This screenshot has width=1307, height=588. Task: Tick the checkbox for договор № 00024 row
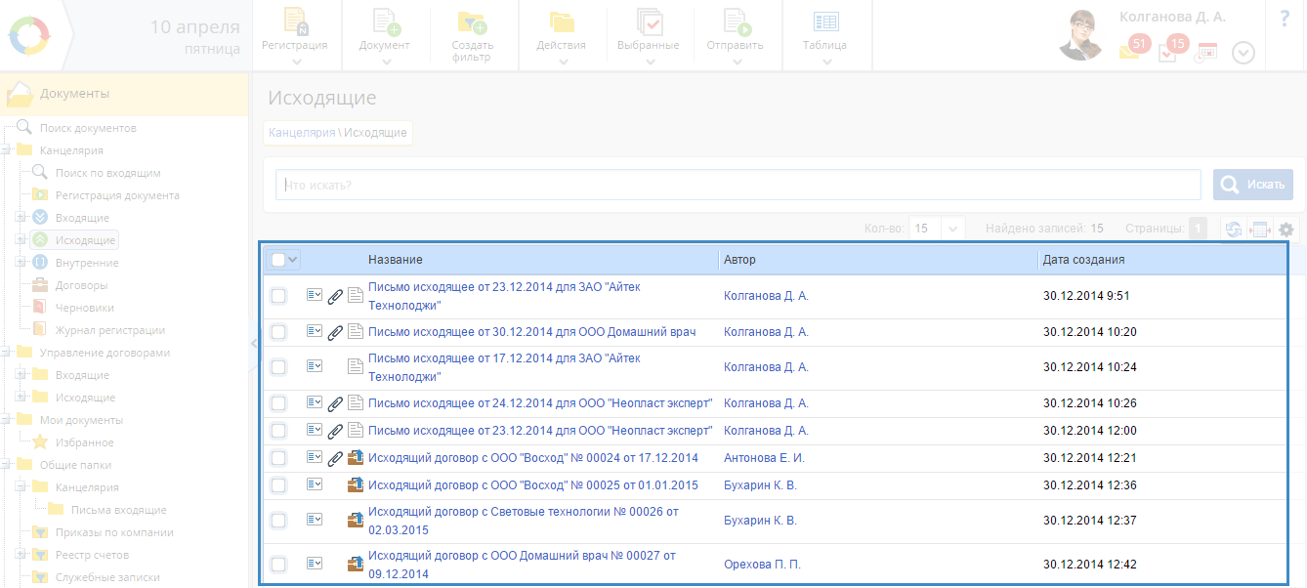tap(278, 458)
